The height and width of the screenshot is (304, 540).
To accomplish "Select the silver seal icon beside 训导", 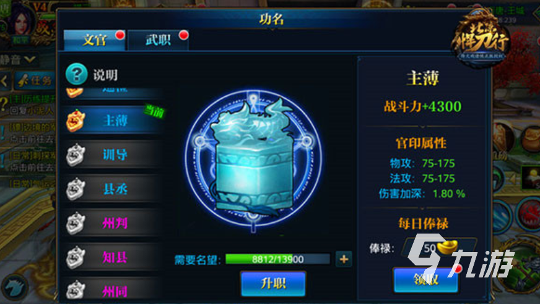I will (x=76, y=155).
